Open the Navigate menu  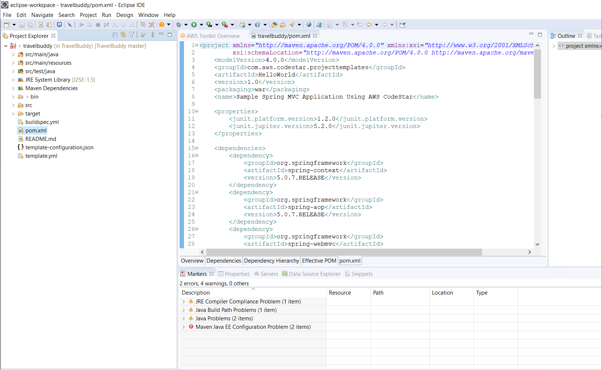42,15
